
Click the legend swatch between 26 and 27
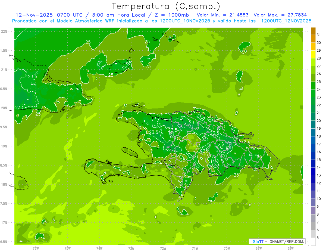click(x=313, y=70)
